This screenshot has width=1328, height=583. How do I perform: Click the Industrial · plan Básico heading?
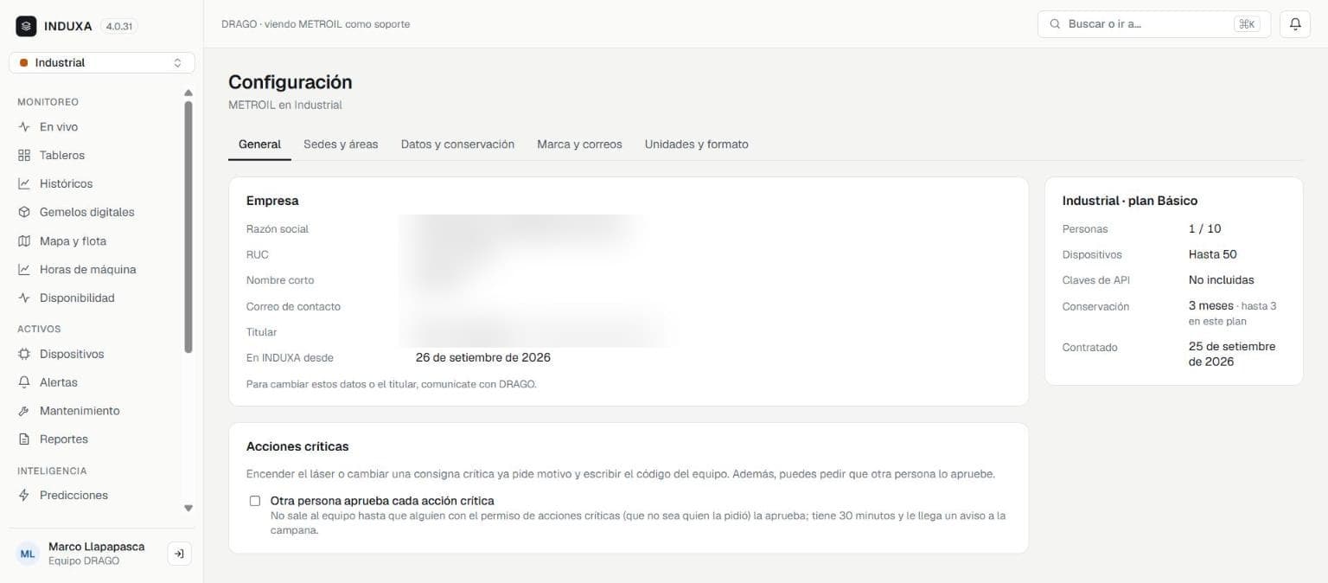(1130, 201)
